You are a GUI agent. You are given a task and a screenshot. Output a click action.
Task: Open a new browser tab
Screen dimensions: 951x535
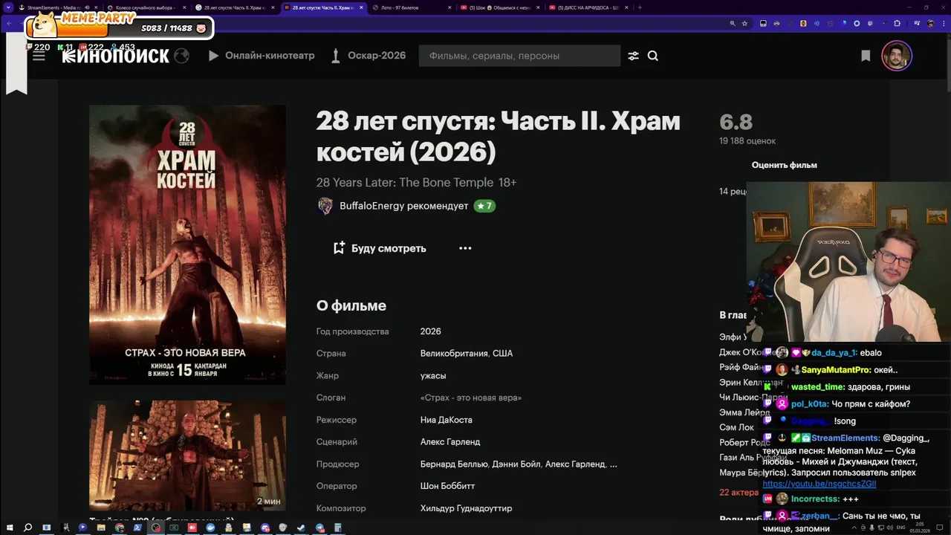[640, 7]
